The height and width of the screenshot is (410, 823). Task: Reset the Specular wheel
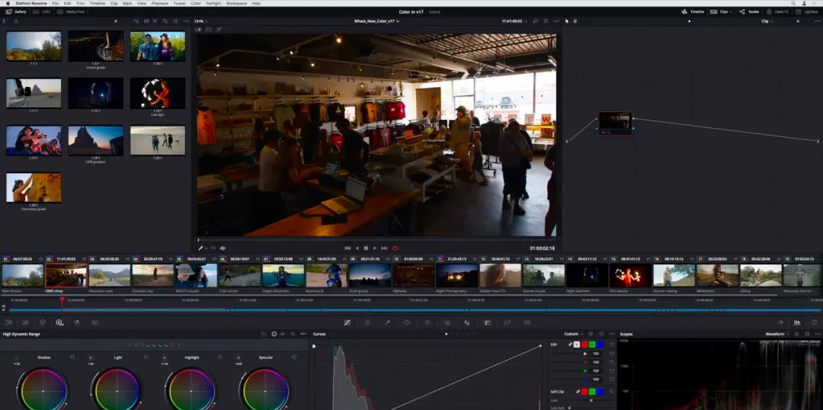tap(294, 357)
